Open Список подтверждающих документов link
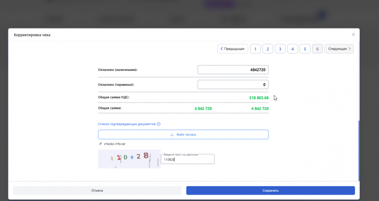Image resolution: width=379 pixels, height=201 pixels. pyautogui.click(x=127, y=124)
